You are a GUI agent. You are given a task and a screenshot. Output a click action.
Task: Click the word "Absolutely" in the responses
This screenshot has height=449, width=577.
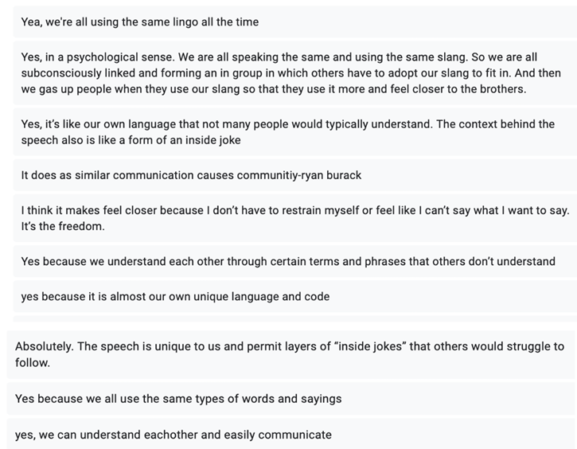coord(45,346)
